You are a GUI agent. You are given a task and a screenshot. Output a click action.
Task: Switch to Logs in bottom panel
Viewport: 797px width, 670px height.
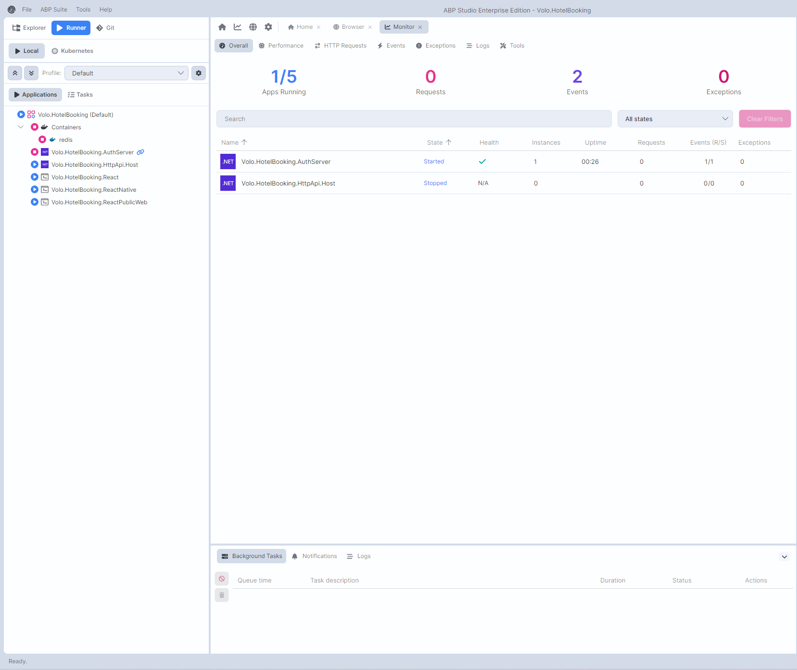click(359, 556)
